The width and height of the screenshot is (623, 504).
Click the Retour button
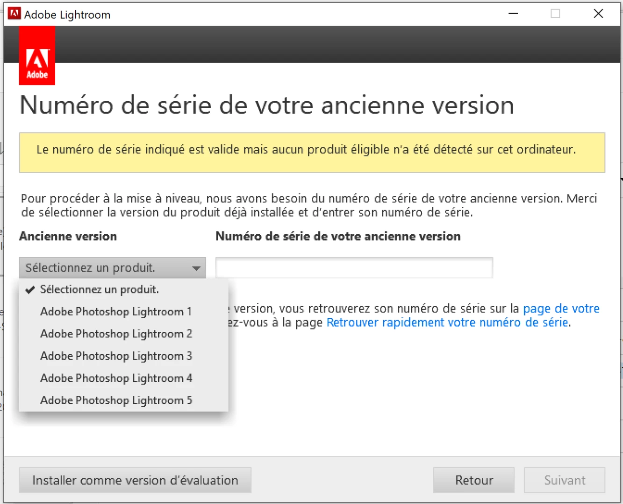pyautogui.click(x=474, y=480)
